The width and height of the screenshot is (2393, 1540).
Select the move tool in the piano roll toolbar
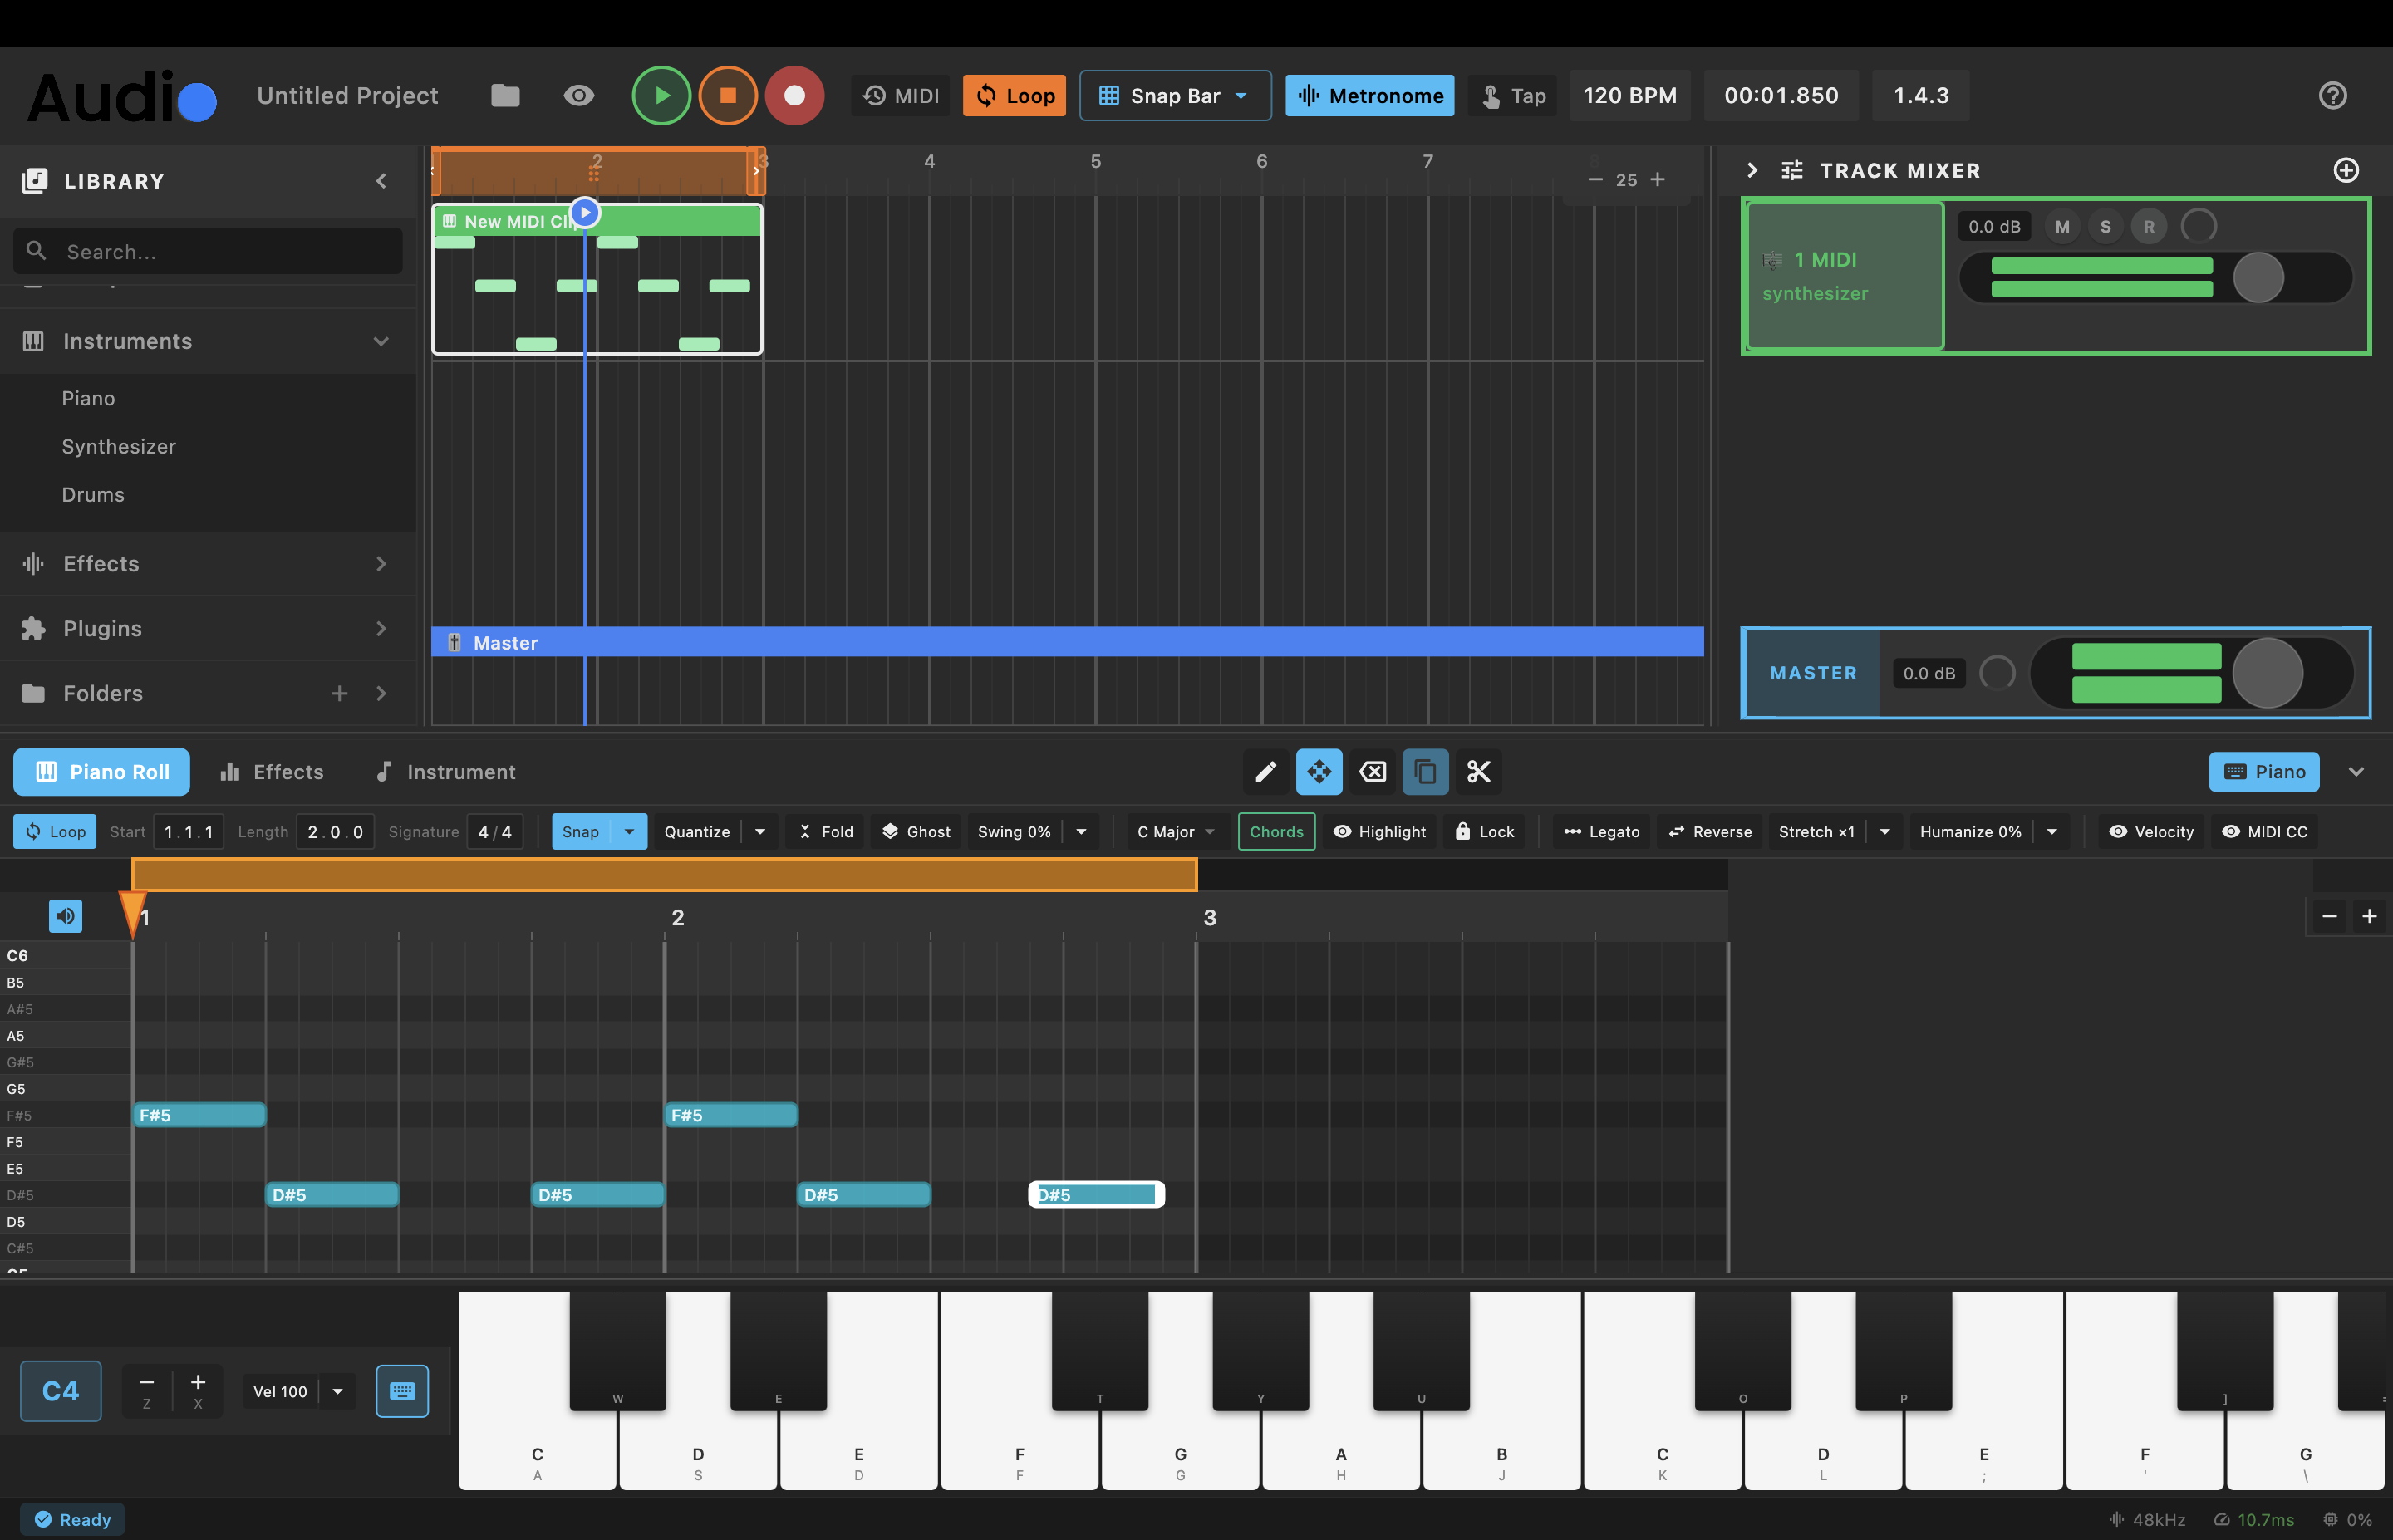pyautogui.click(x=1319, y=771)
